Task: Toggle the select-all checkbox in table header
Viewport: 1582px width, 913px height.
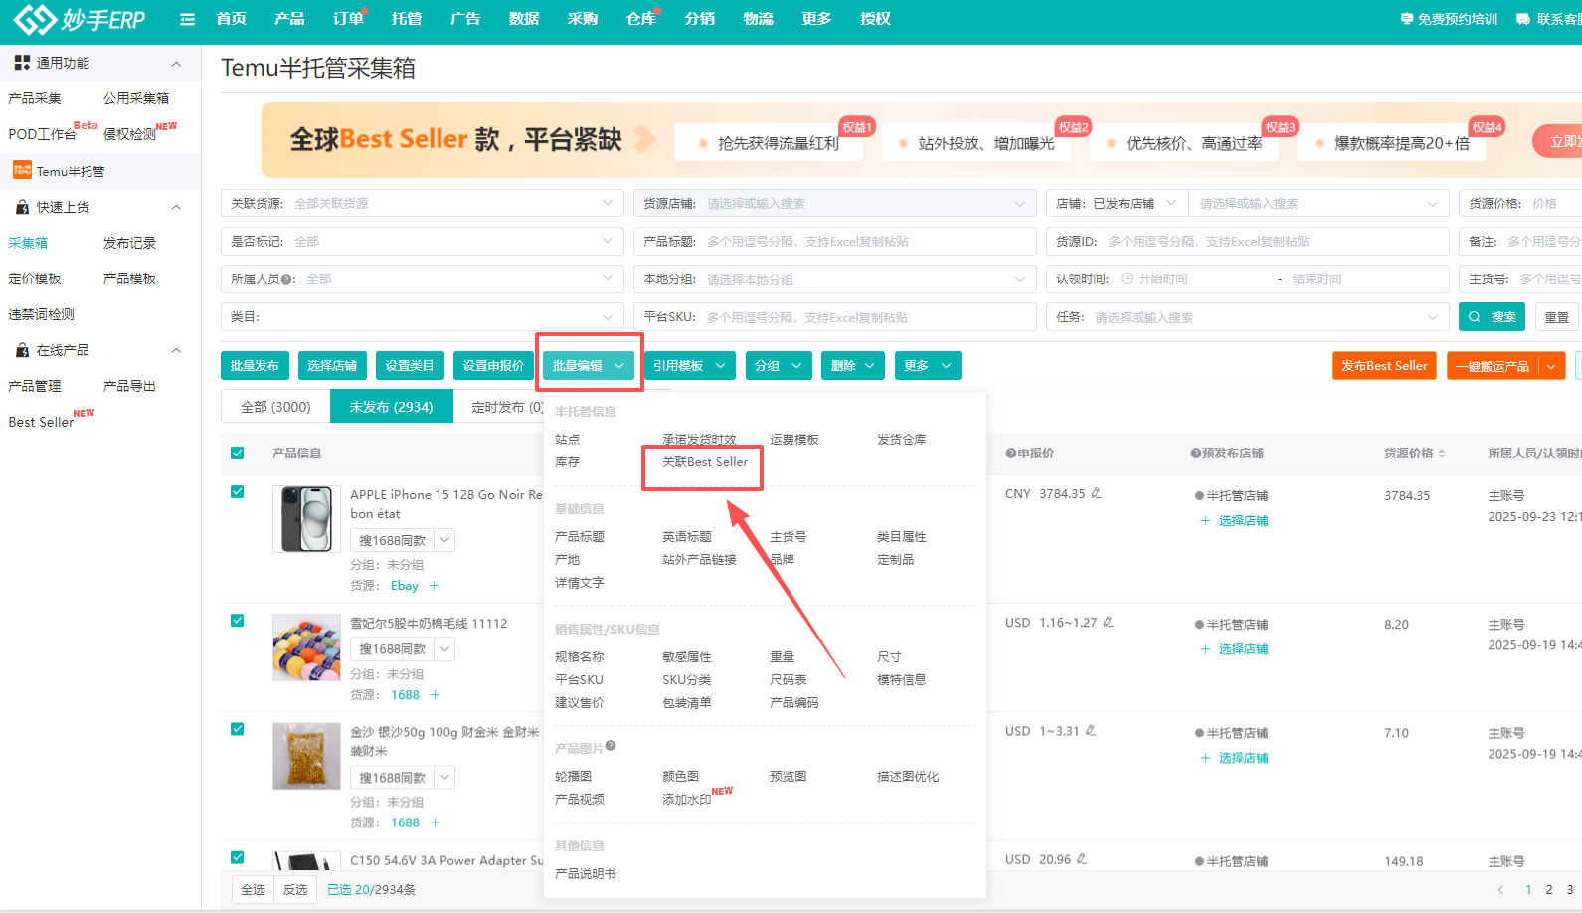Action: pos(238,454)
